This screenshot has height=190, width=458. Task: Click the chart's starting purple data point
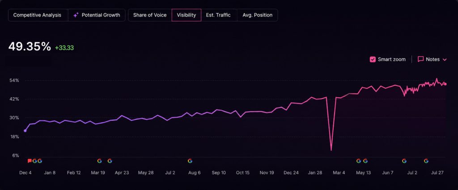tap(25, 131)
